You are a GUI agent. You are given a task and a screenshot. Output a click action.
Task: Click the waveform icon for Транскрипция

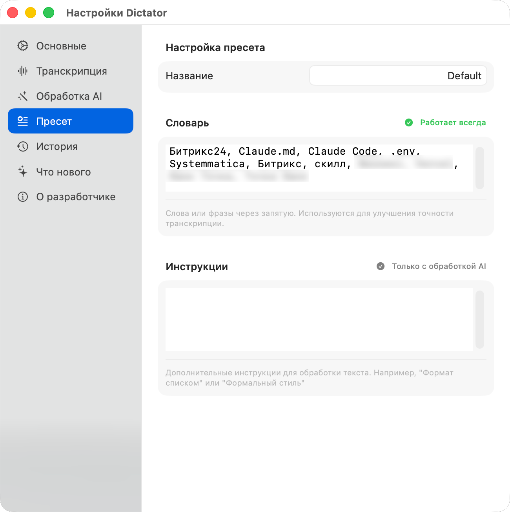click(x=23, y=71)
